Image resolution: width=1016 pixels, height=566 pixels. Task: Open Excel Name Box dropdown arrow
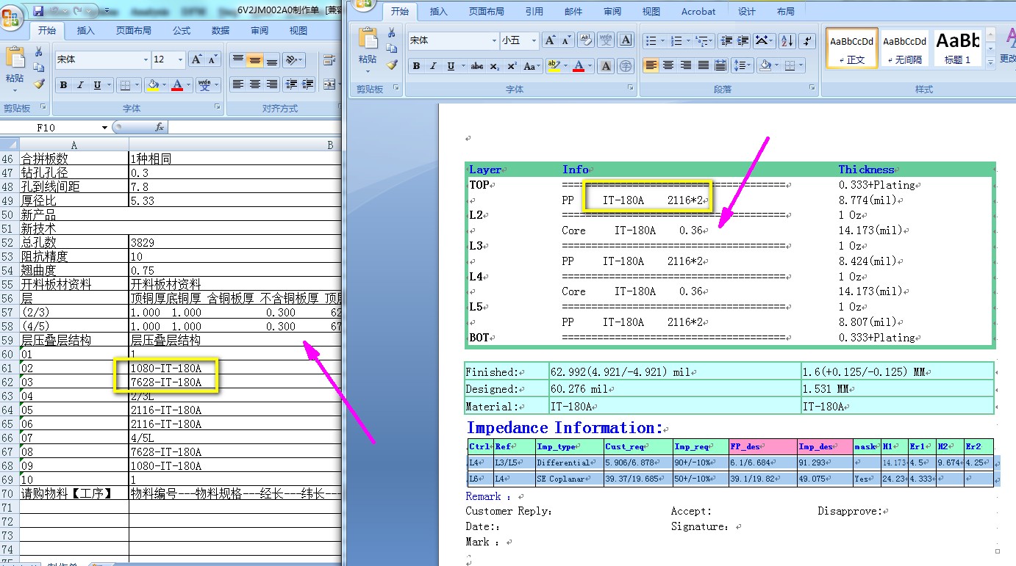click(x=106, y=128)
